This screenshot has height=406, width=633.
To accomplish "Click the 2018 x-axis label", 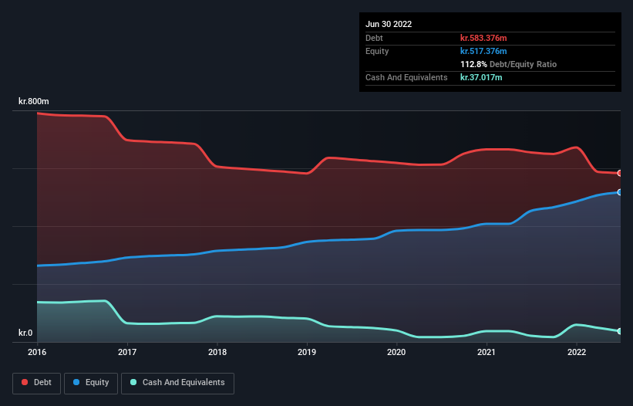I will (x=217, y=352).
